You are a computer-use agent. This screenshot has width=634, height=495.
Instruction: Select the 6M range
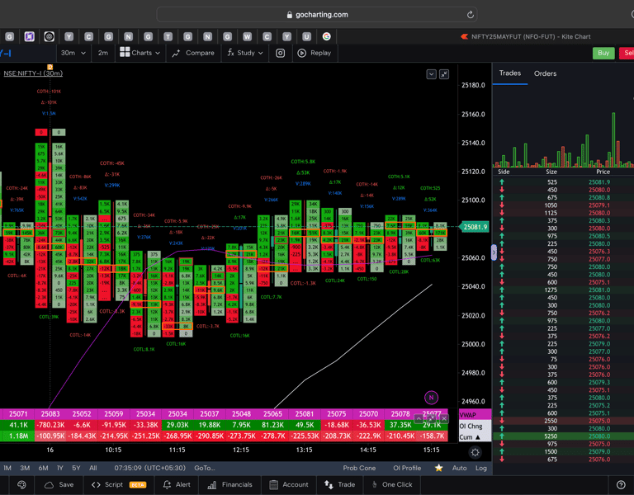tap(43, 468)
